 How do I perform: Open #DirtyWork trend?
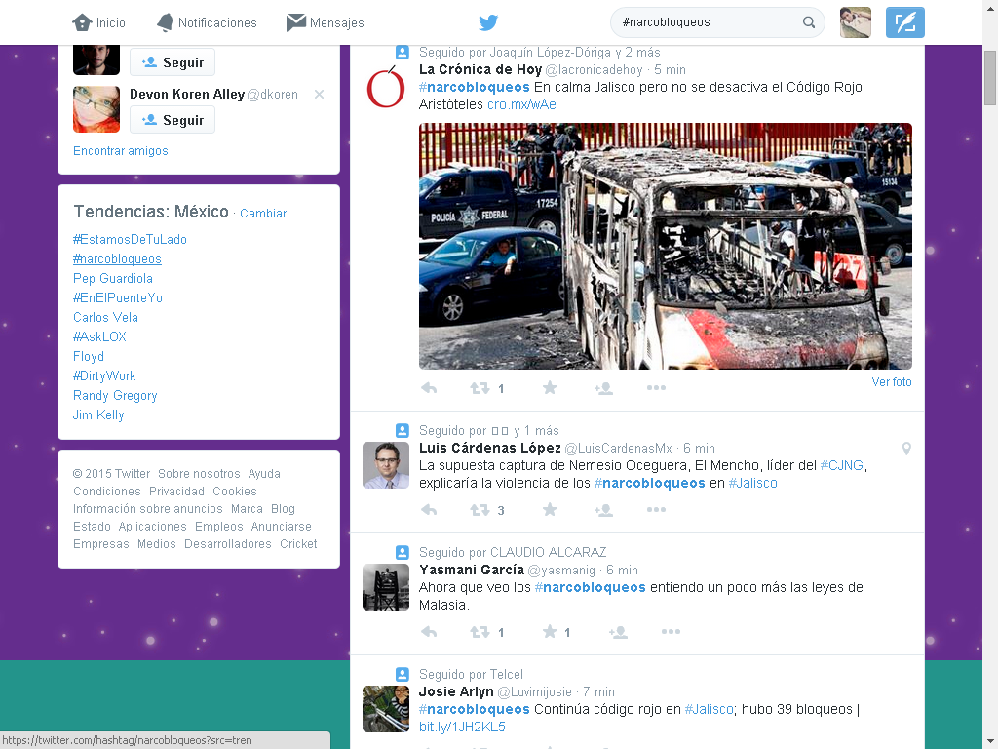104,375
